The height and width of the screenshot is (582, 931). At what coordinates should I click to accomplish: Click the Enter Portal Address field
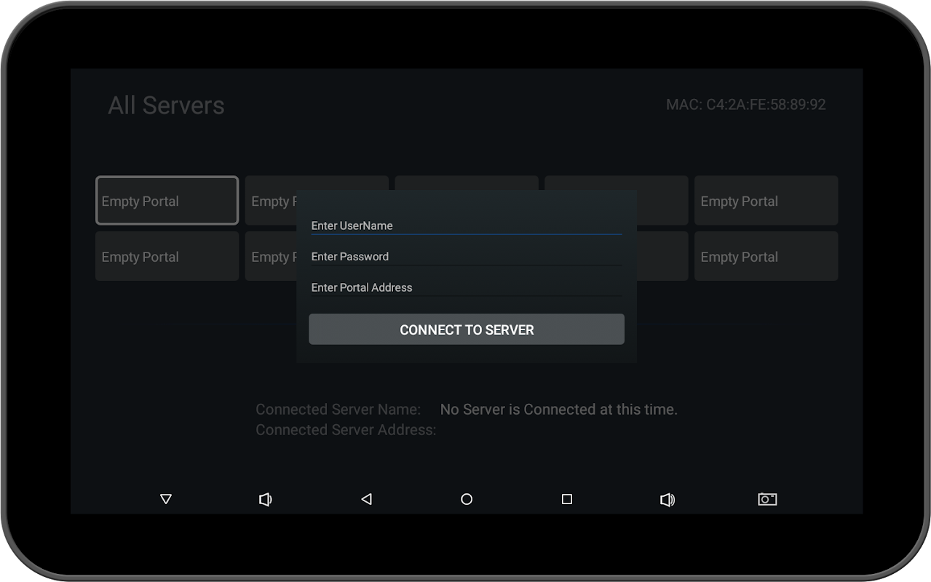coord(466,287)
